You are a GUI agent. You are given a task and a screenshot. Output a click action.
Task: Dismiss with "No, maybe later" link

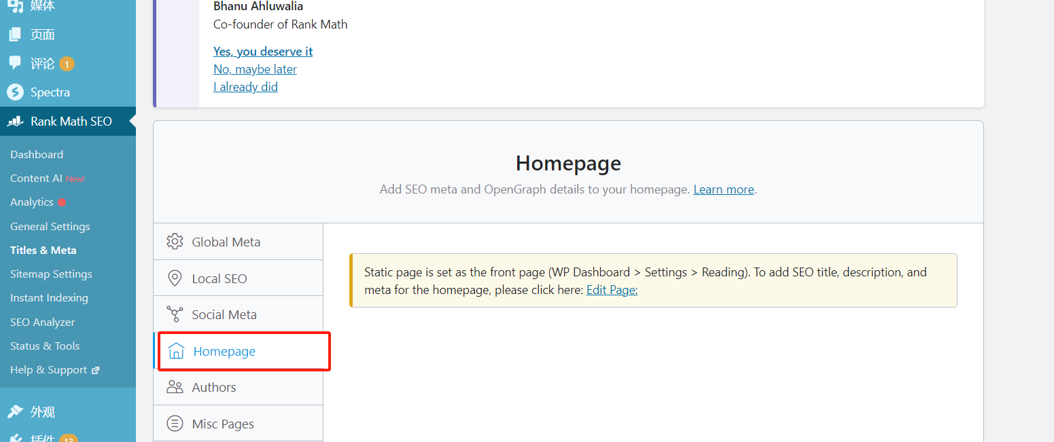pos(255,69)
